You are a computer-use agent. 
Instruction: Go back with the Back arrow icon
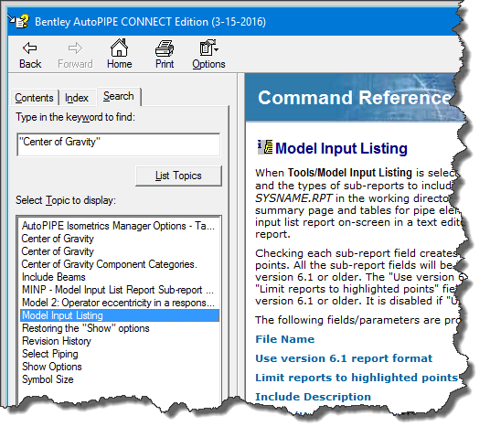tap(30, 48)
